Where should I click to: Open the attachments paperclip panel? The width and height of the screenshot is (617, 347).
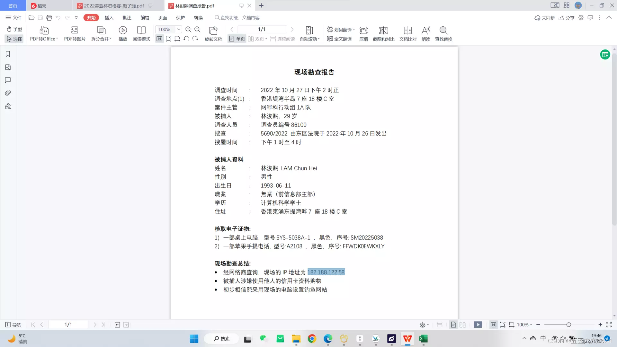[x=8, y=93]
